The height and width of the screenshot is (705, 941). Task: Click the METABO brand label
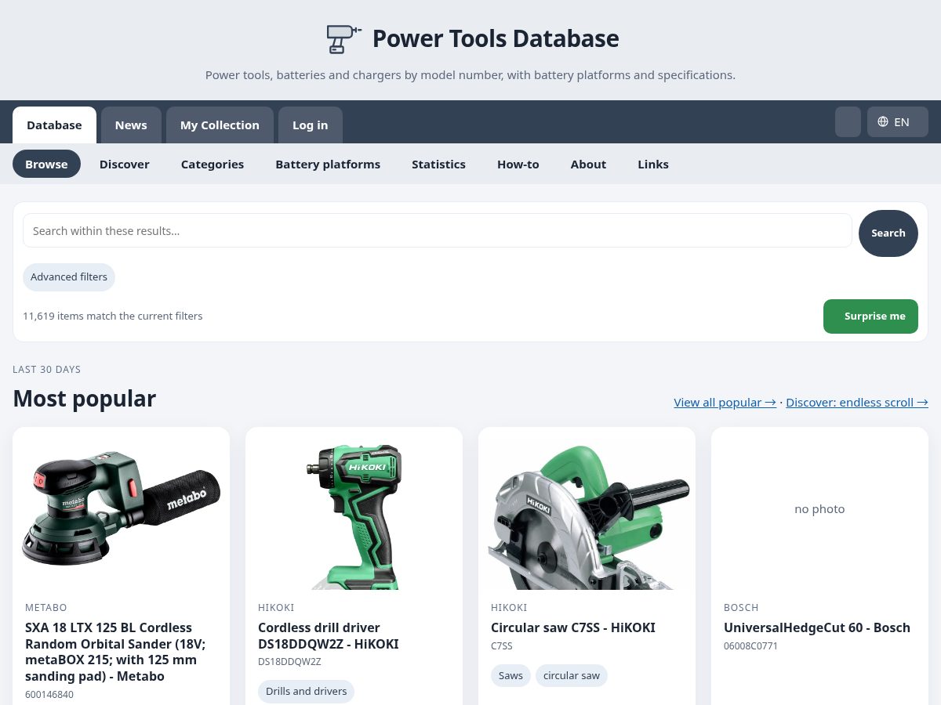click(46, 607)
